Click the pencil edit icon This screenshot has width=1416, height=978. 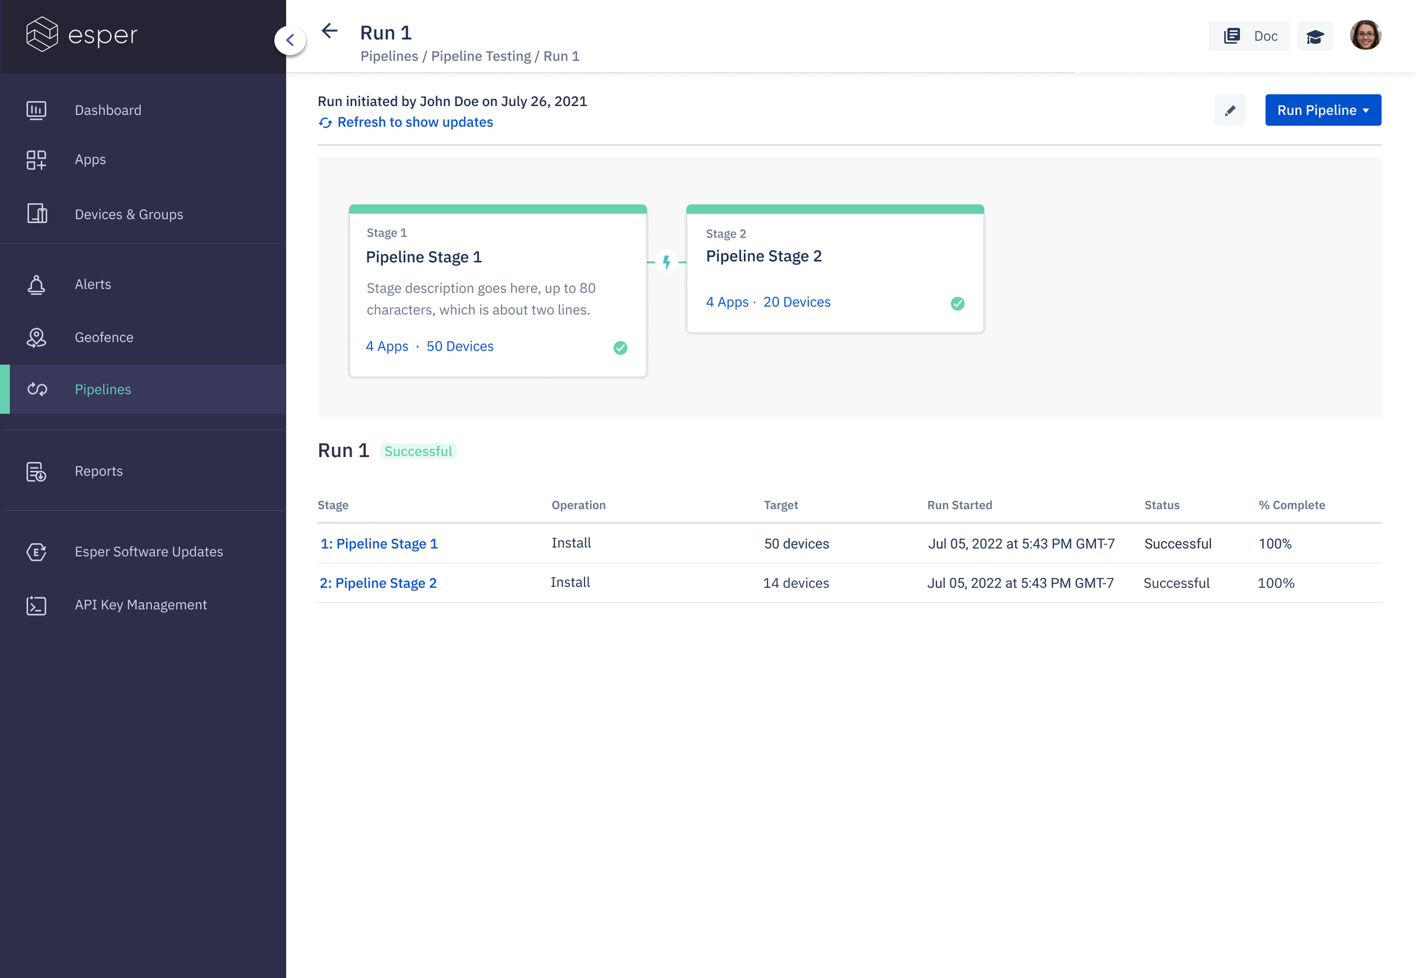pos(1229,110)
